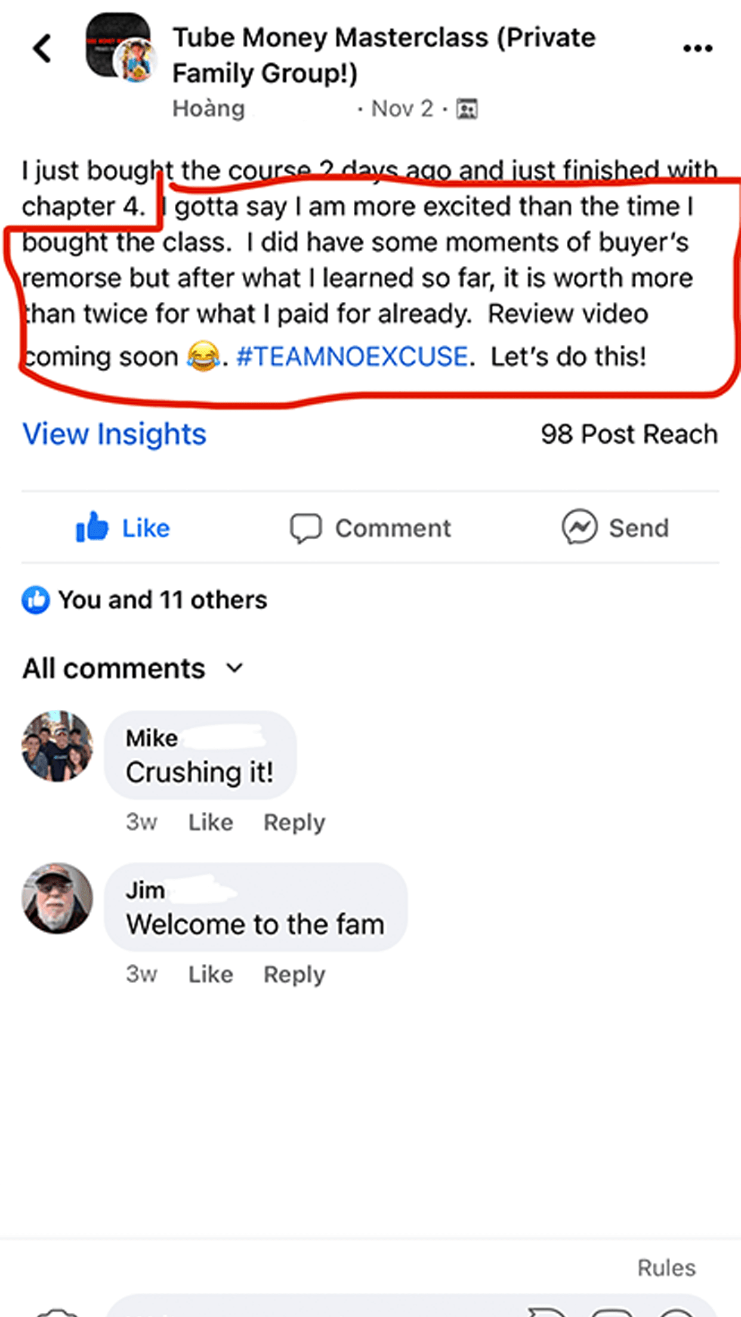Viewport: 741px width, 1317px height.
Task: Open Mike's profile picture
Action: click(57, 746)
